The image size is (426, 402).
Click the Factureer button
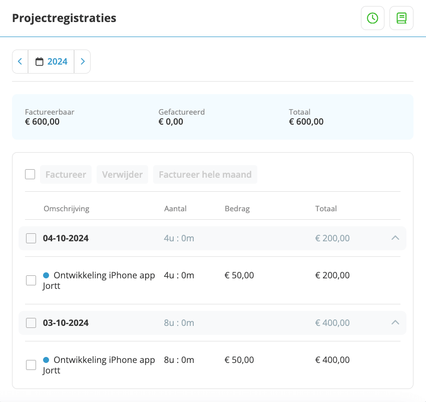pyautogui.click(x=66, y=174)
